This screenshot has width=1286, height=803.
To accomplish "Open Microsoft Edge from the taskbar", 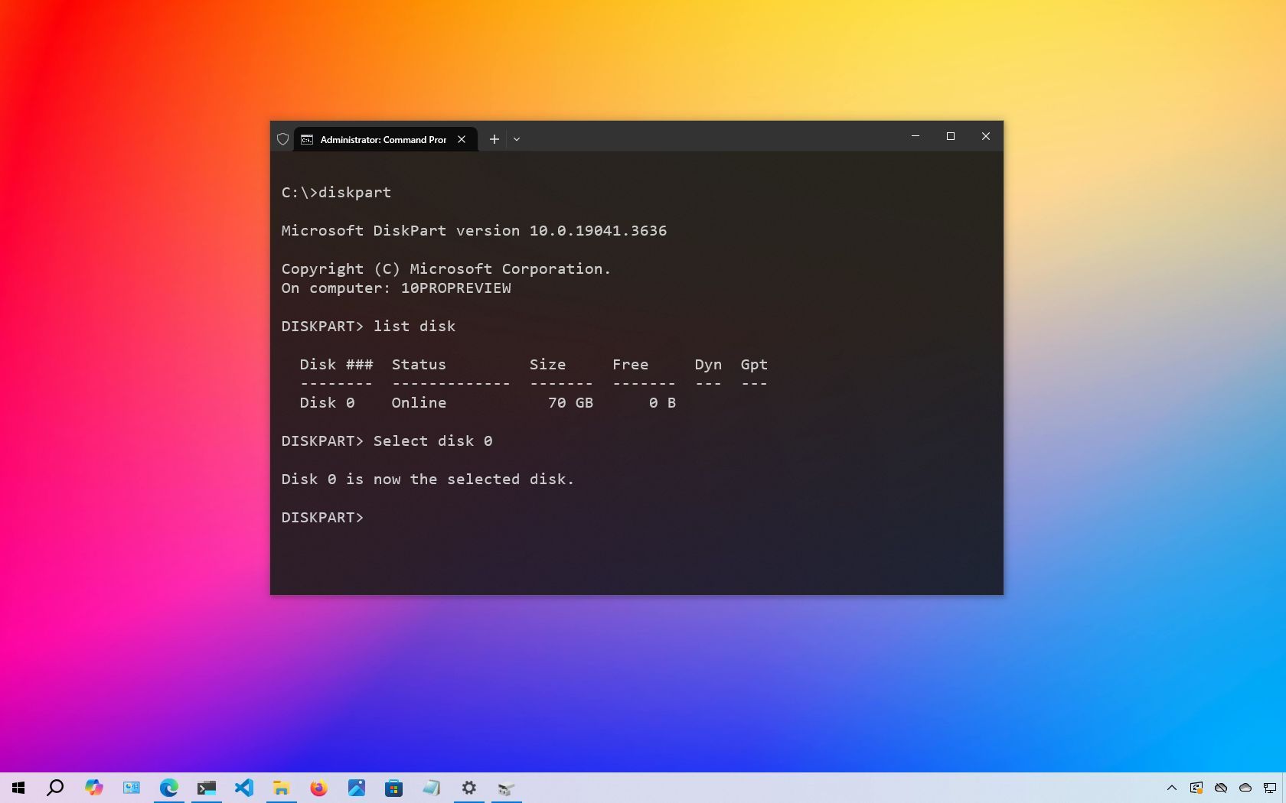I will [x=169, y=788].
